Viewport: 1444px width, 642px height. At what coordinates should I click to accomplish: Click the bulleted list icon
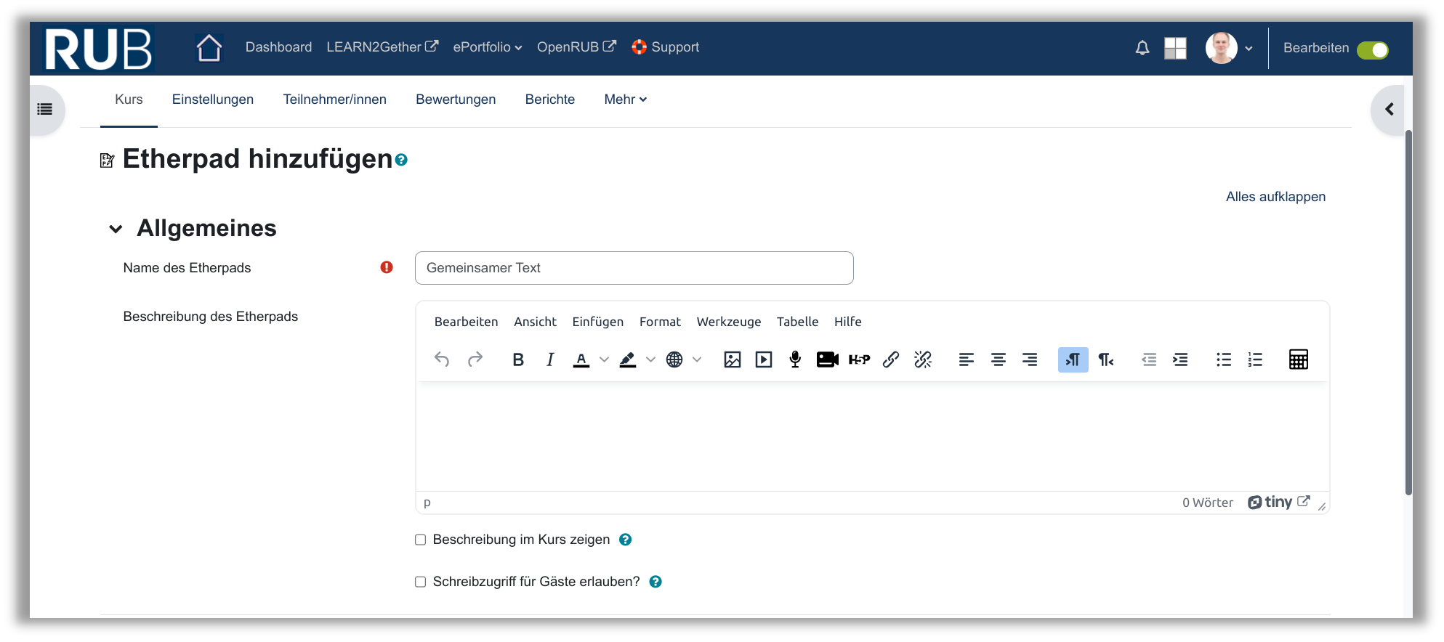(1224, 359)
